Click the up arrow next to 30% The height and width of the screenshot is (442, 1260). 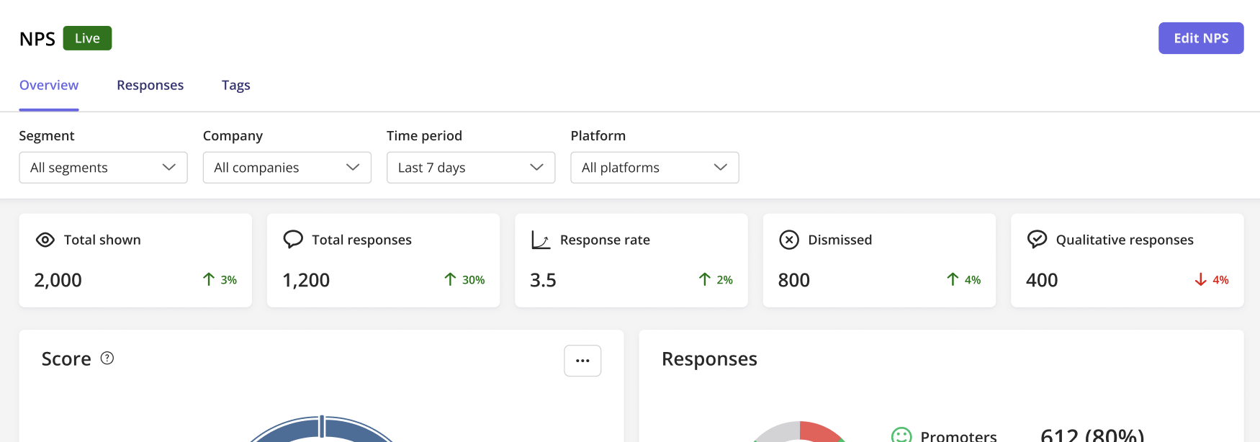pos(450,279)
